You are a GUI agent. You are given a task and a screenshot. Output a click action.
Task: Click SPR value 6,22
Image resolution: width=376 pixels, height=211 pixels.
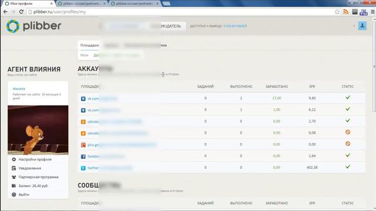pos(312,110)
